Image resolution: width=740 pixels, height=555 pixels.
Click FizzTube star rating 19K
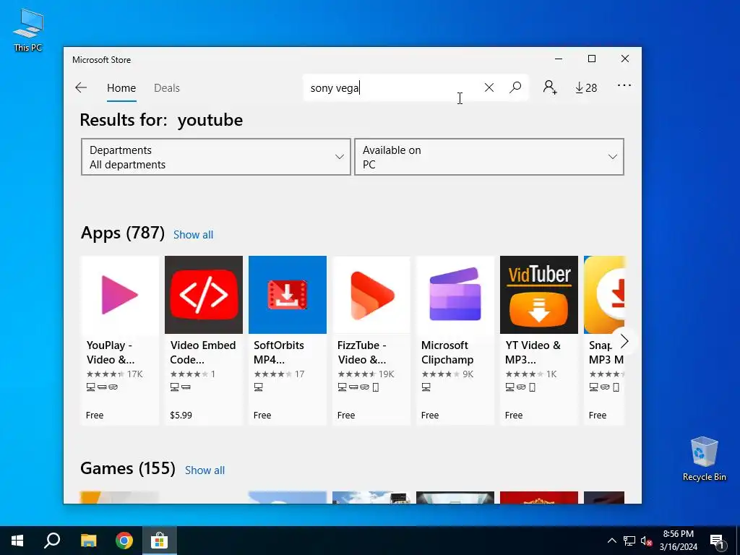[x=366, y=374]
